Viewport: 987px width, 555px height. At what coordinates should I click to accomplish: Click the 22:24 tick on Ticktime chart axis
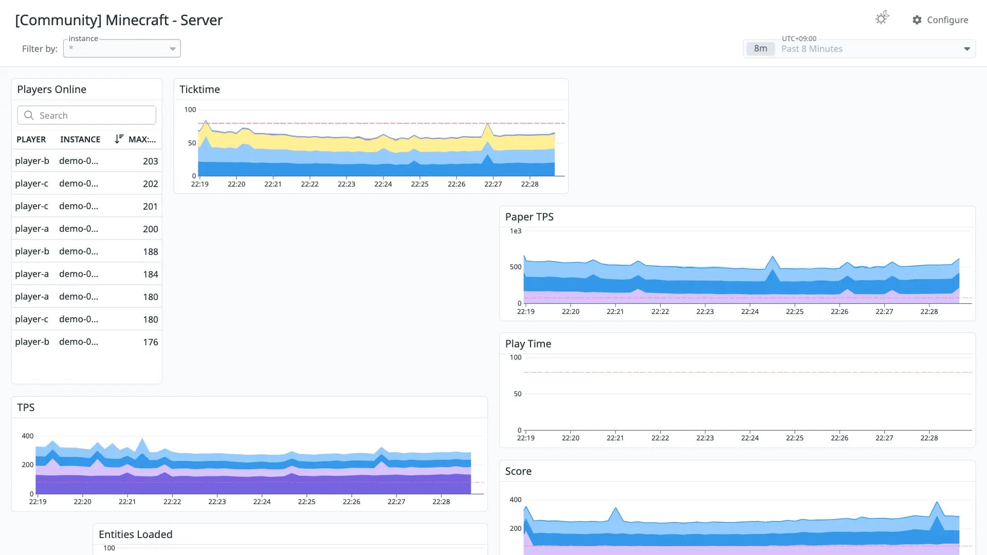tap(383, 184)
